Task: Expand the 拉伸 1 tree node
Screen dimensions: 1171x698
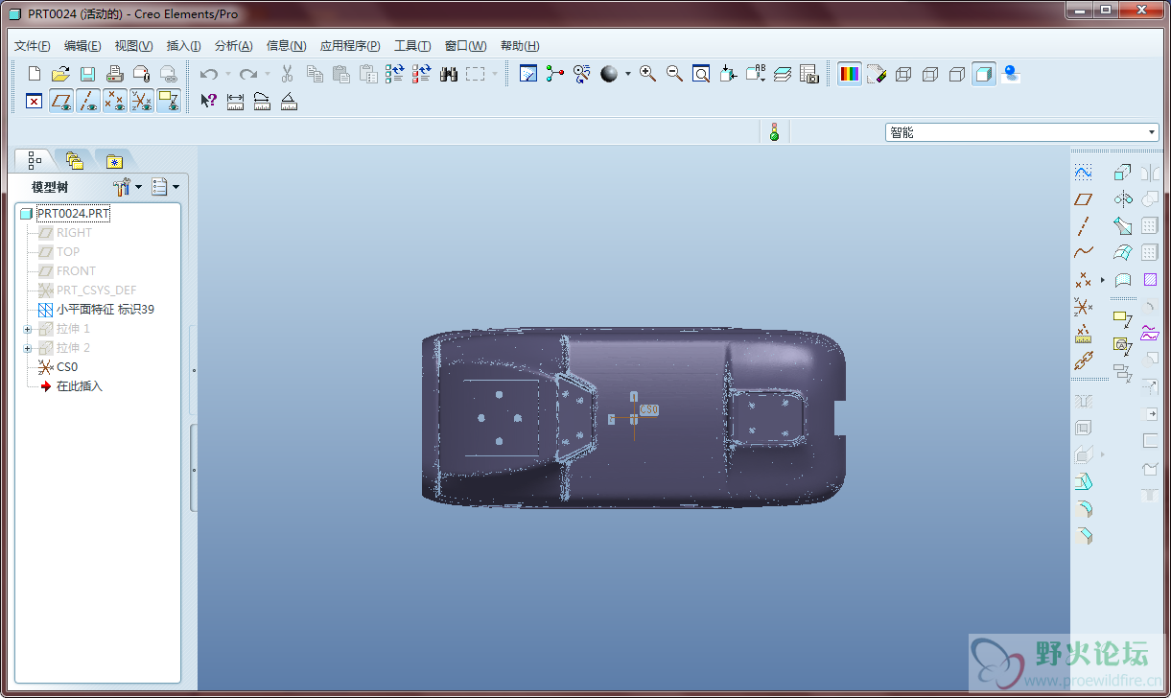Action: click(x=27, y=329)
